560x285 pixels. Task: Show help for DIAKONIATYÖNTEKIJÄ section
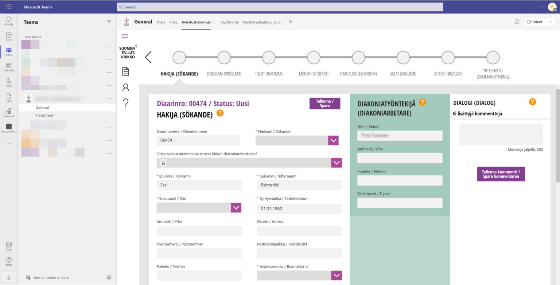point(422,102)
